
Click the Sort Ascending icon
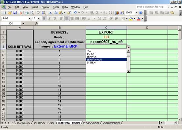click(105, 13)
